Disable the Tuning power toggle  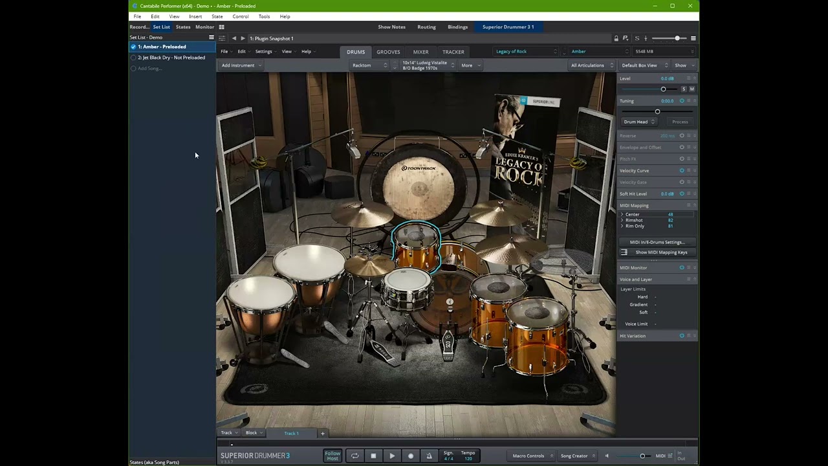pyautogui.click(x=682, y=101)
